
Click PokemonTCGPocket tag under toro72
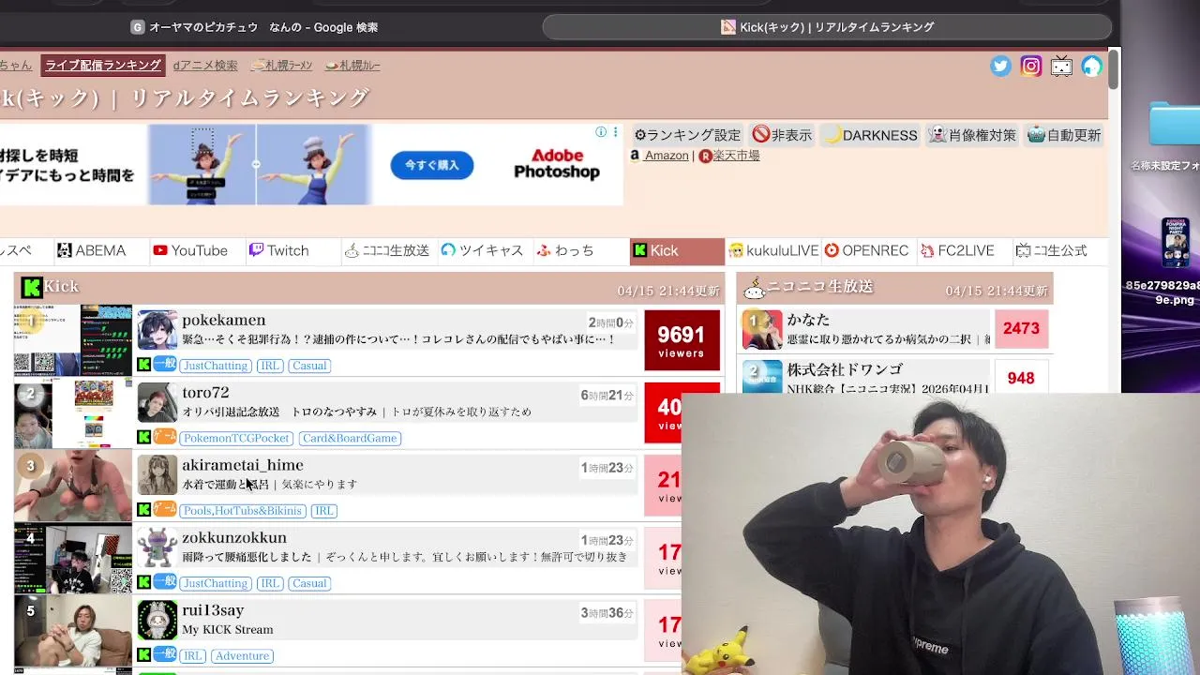pos(236,438)
